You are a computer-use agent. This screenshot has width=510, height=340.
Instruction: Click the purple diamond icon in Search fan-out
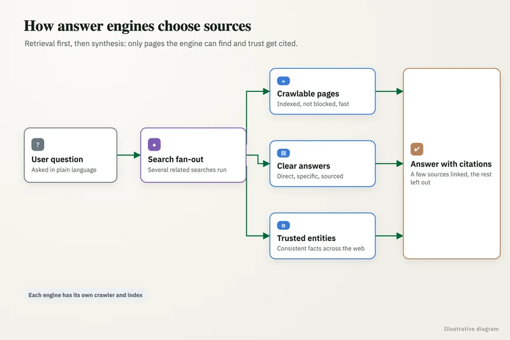(154, 144)
